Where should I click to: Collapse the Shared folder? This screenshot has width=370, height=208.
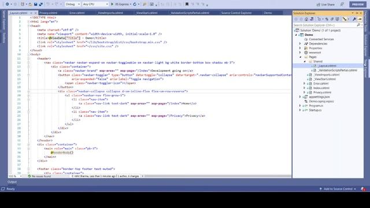305,61
